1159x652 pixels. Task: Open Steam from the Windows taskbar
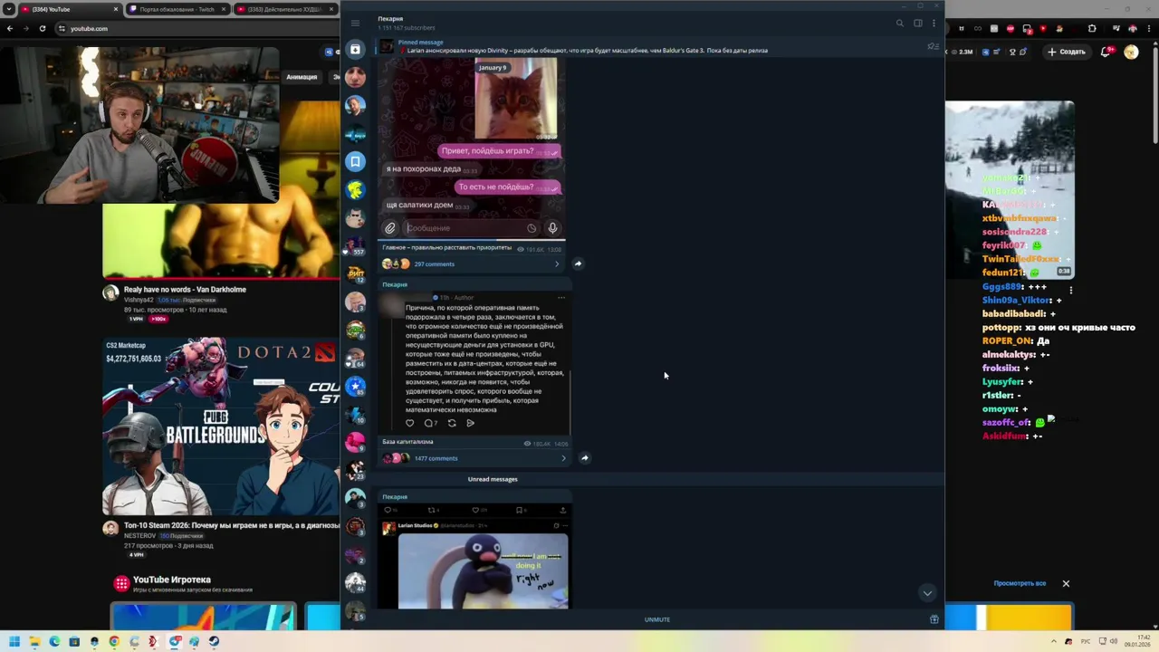[x=214, y=641]
